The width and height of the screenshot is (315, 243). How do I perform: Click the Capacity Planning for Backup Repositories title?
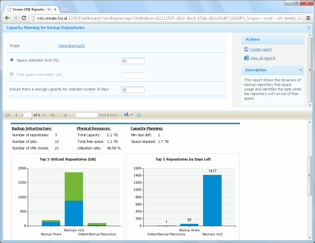coord(46,28)
